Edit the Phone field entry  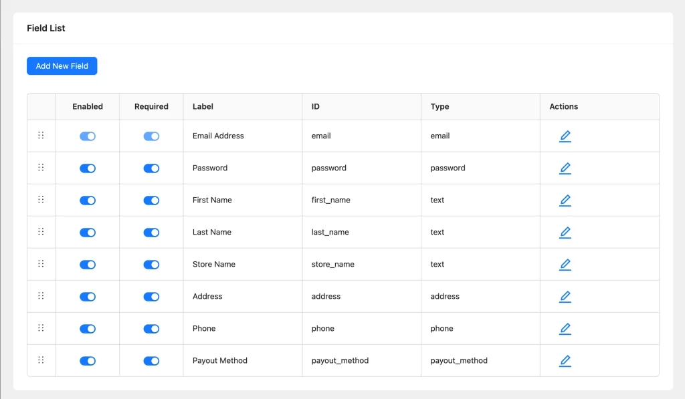(x=565, y=329)
